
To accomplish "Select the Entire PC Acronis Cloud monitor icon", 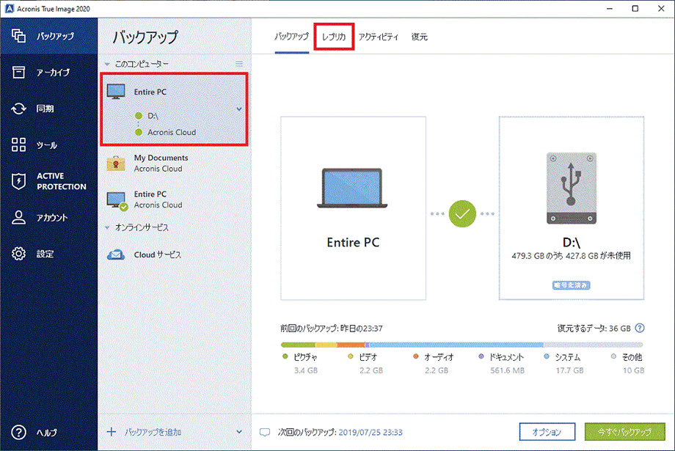I will 117,200.
